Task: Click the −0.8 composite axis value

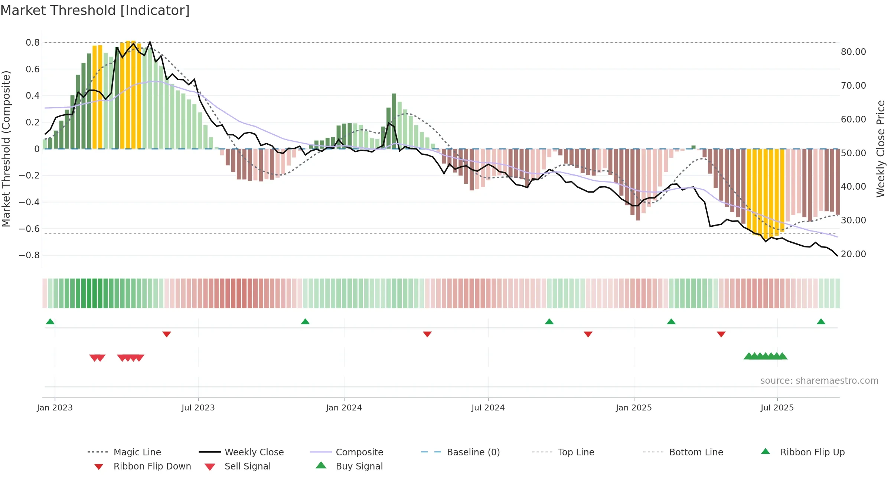Action: coord(29,255)
